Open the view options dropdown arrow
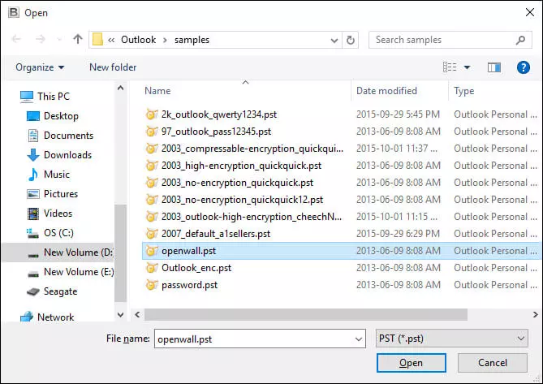The image size is (543, 384). [467, 67]
